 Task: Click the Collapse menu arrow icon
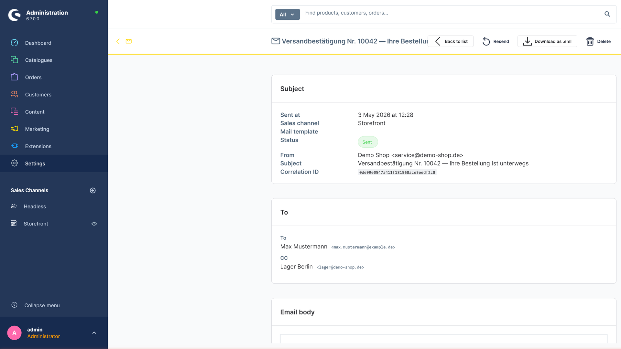point(14,305)
